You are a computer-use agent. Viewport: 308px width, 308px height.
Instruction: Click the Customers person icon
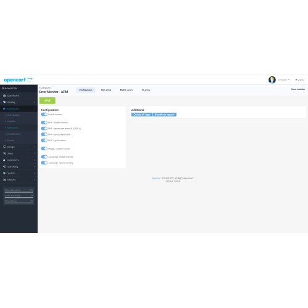pyautogui.click(x=4, y=160)
